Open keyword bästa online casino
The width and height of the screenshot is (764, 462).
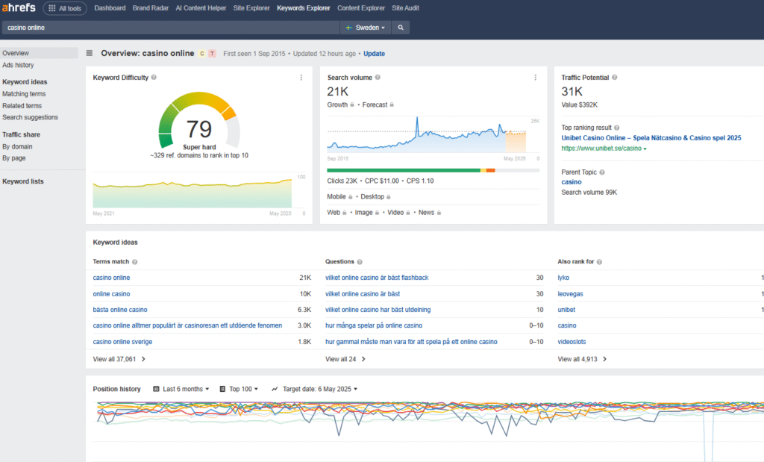tap(120, 310)
